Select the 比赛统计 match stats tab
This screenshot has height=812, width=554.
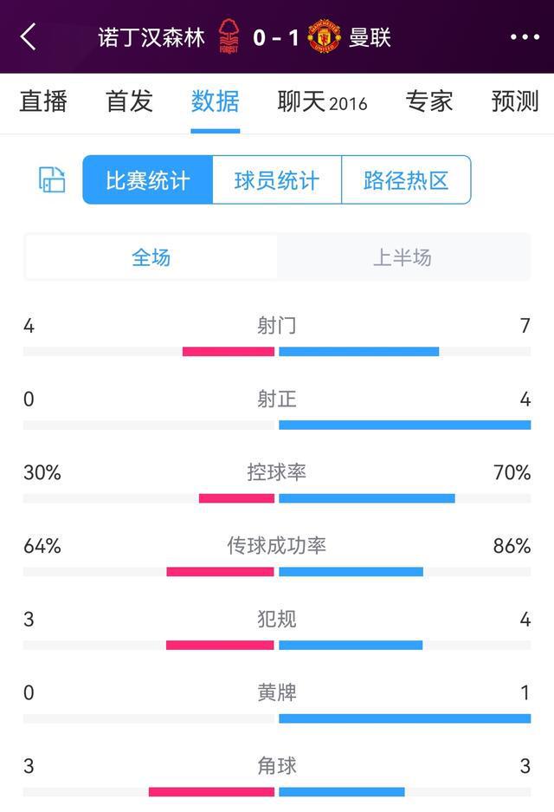click(x=145, y=179)
